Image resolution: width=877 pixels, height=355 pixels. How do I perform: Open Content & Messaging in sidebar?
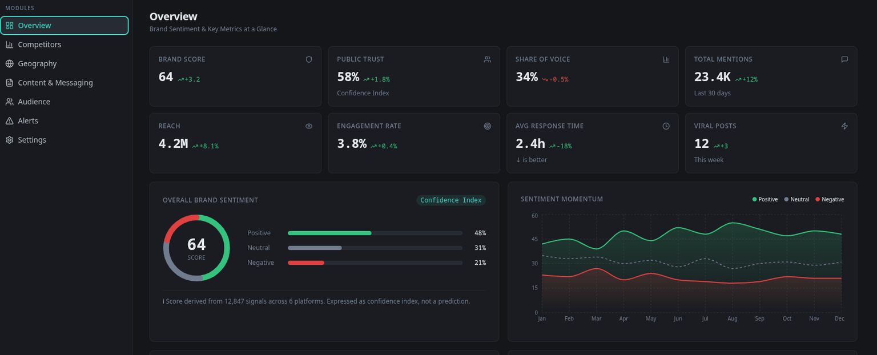(x=55, y=83)
